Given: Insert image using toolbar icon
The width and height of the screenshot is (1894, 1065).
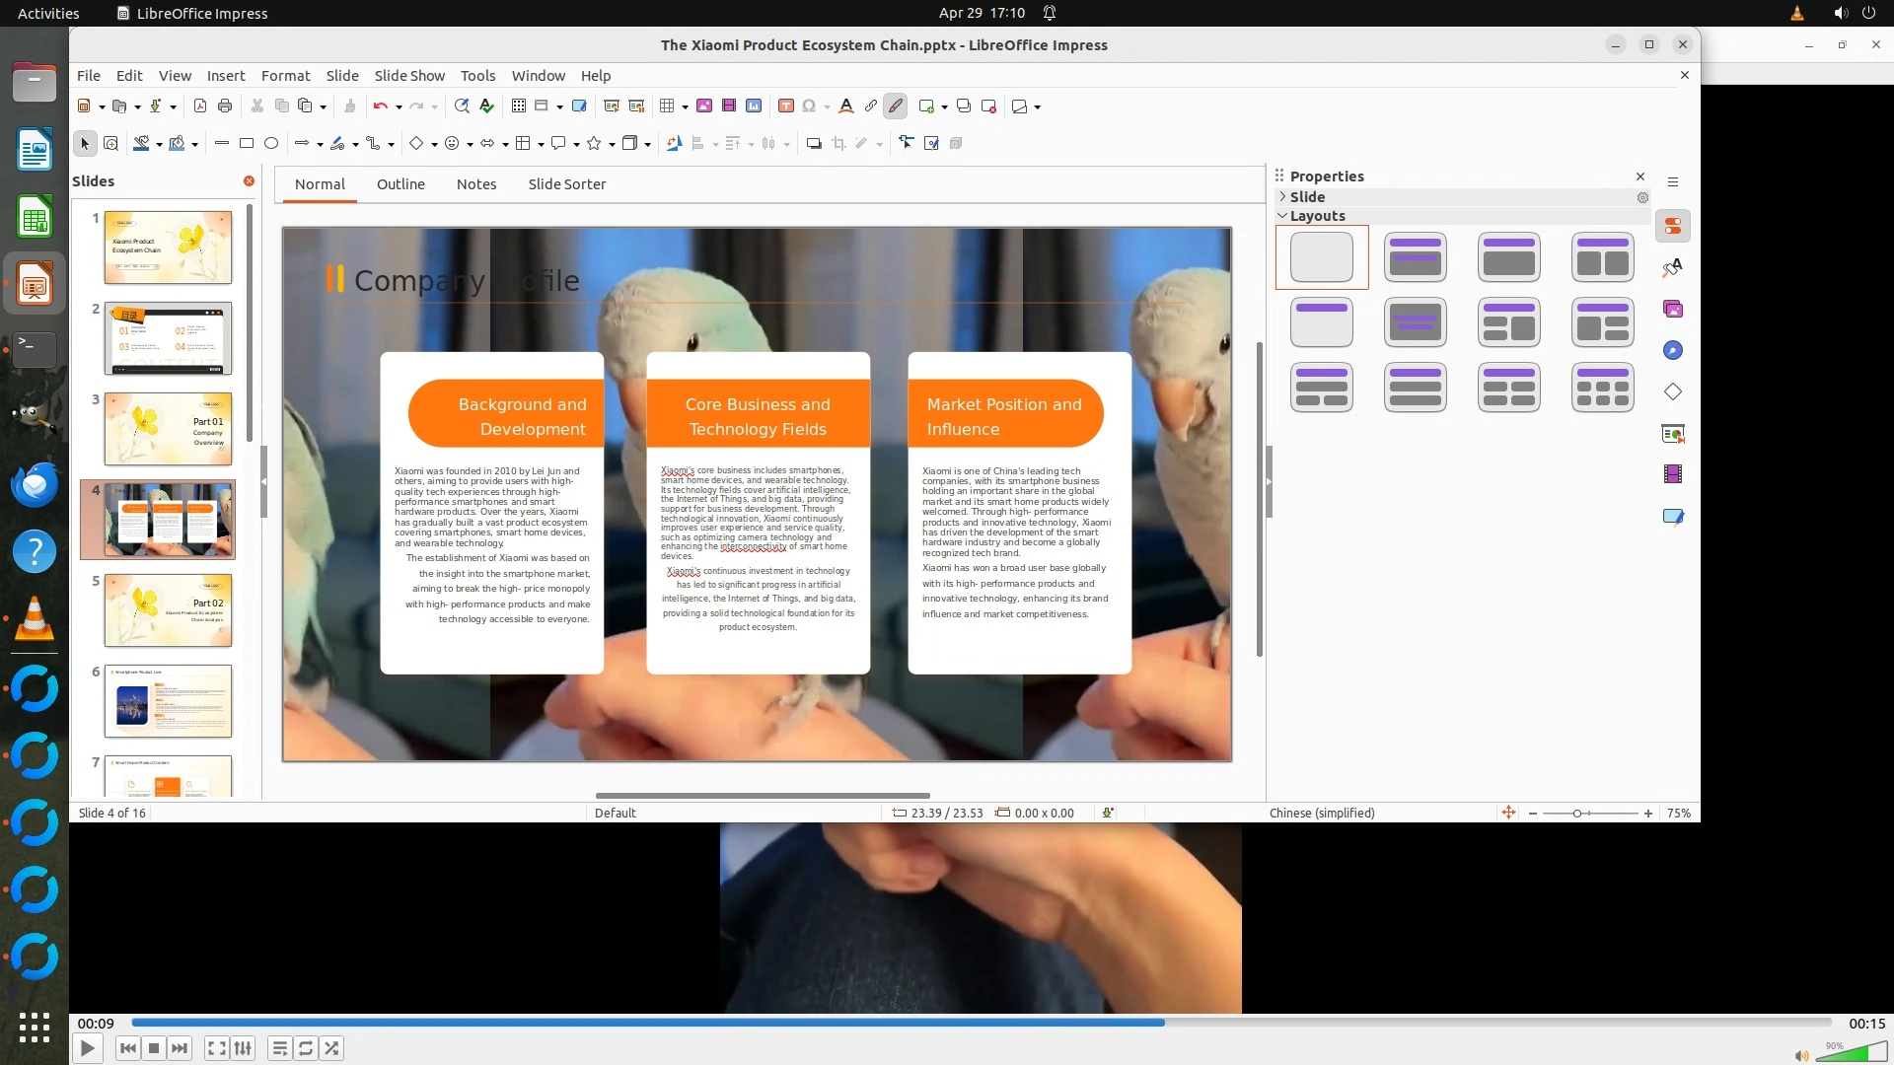Looking at the screenshot, I should (704, 106).
